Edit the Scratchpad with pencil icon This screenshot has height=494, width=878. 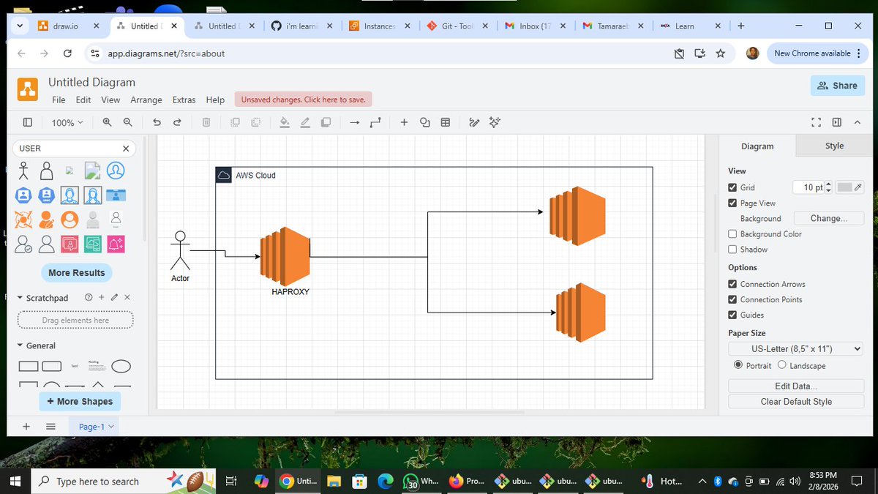(x=114, y=298)
